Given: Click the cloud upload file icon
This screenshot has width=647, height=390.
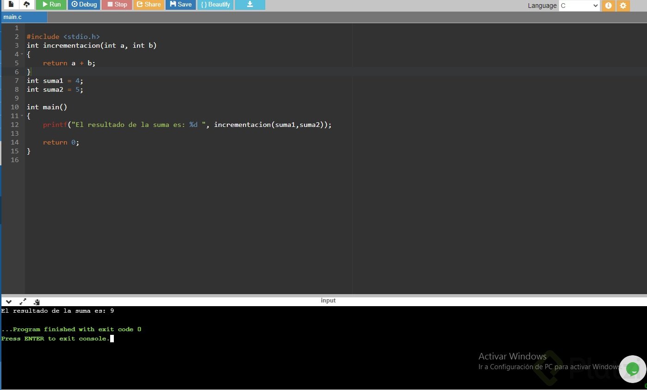Looking at the screenshot, I should 26,5.
